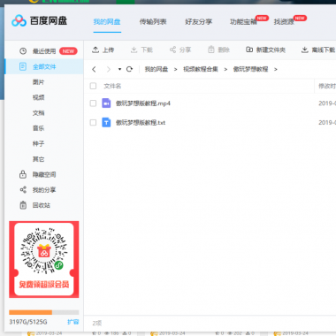Click the 3197G/5125G storage text
Viewport: 336px width, 336px height.
coord(28,322)
